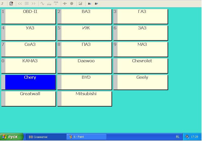Open the Daewoo tile
The image size is (202, 141).
(x=85, y=66)
